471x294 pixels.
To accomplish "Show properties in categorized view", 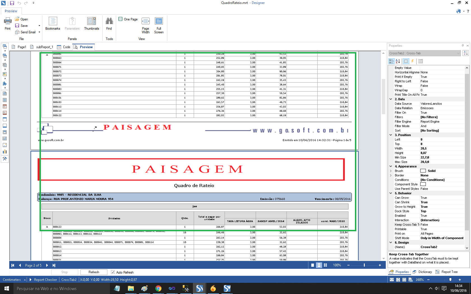I will pyautogui.click(x=391, y=61).
